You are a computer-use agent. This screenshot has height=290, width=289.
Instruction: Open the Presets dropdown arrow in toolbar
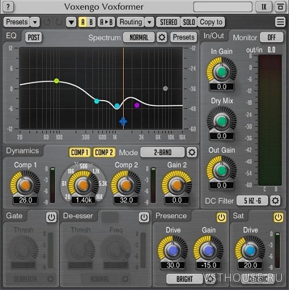(x=35, y=22)
